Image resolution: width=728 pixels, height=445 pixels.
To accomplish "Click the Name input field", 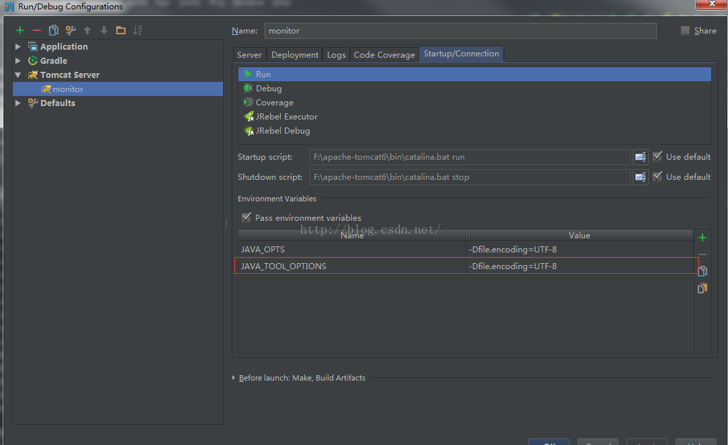I will pyautogui.click(x=460, y=31).
